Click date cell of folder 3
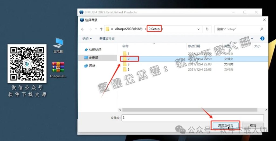The height and width of the screenshot is (141, 276). [200, 64]
